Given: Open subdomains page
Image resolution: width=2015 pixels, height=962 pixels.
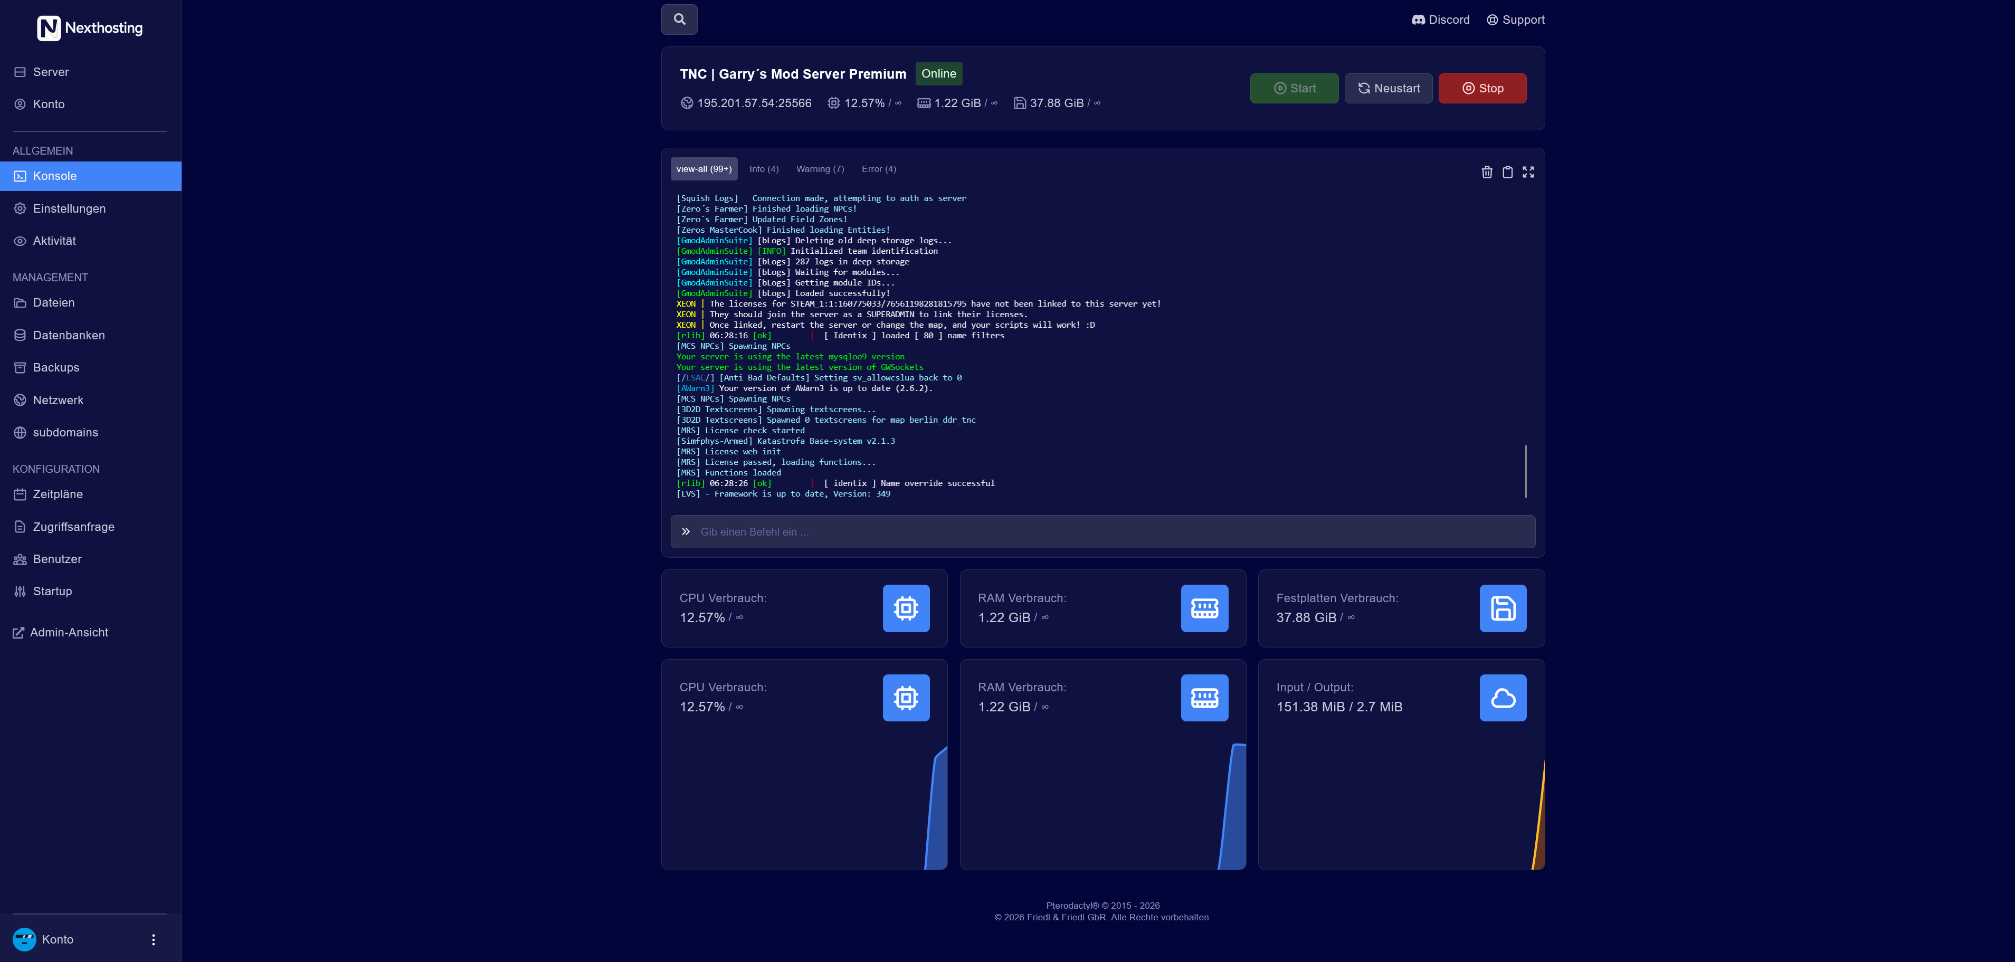Looking at the screenshot, I should pos(91,433).
